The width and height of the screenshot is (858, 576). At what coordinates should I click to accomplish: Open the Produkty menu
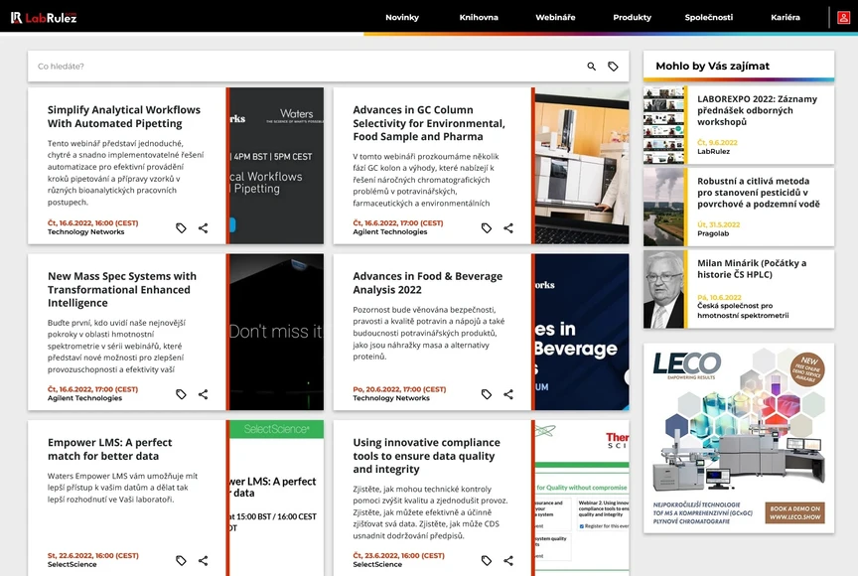632,17
